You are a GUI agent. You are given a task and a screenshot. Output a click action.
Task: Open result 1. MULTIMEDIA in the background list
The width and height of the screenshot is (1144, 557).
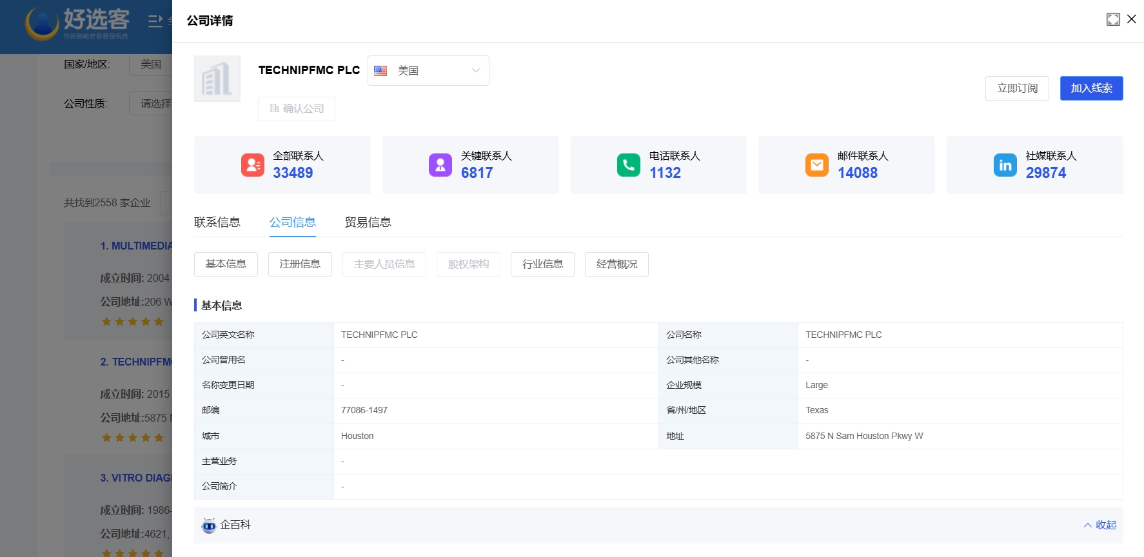click(x=136, y=246)
